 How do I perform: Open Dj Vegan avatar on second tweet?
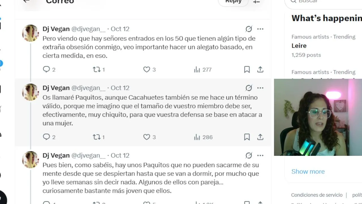pyautogui.click(x=31, y=92)
